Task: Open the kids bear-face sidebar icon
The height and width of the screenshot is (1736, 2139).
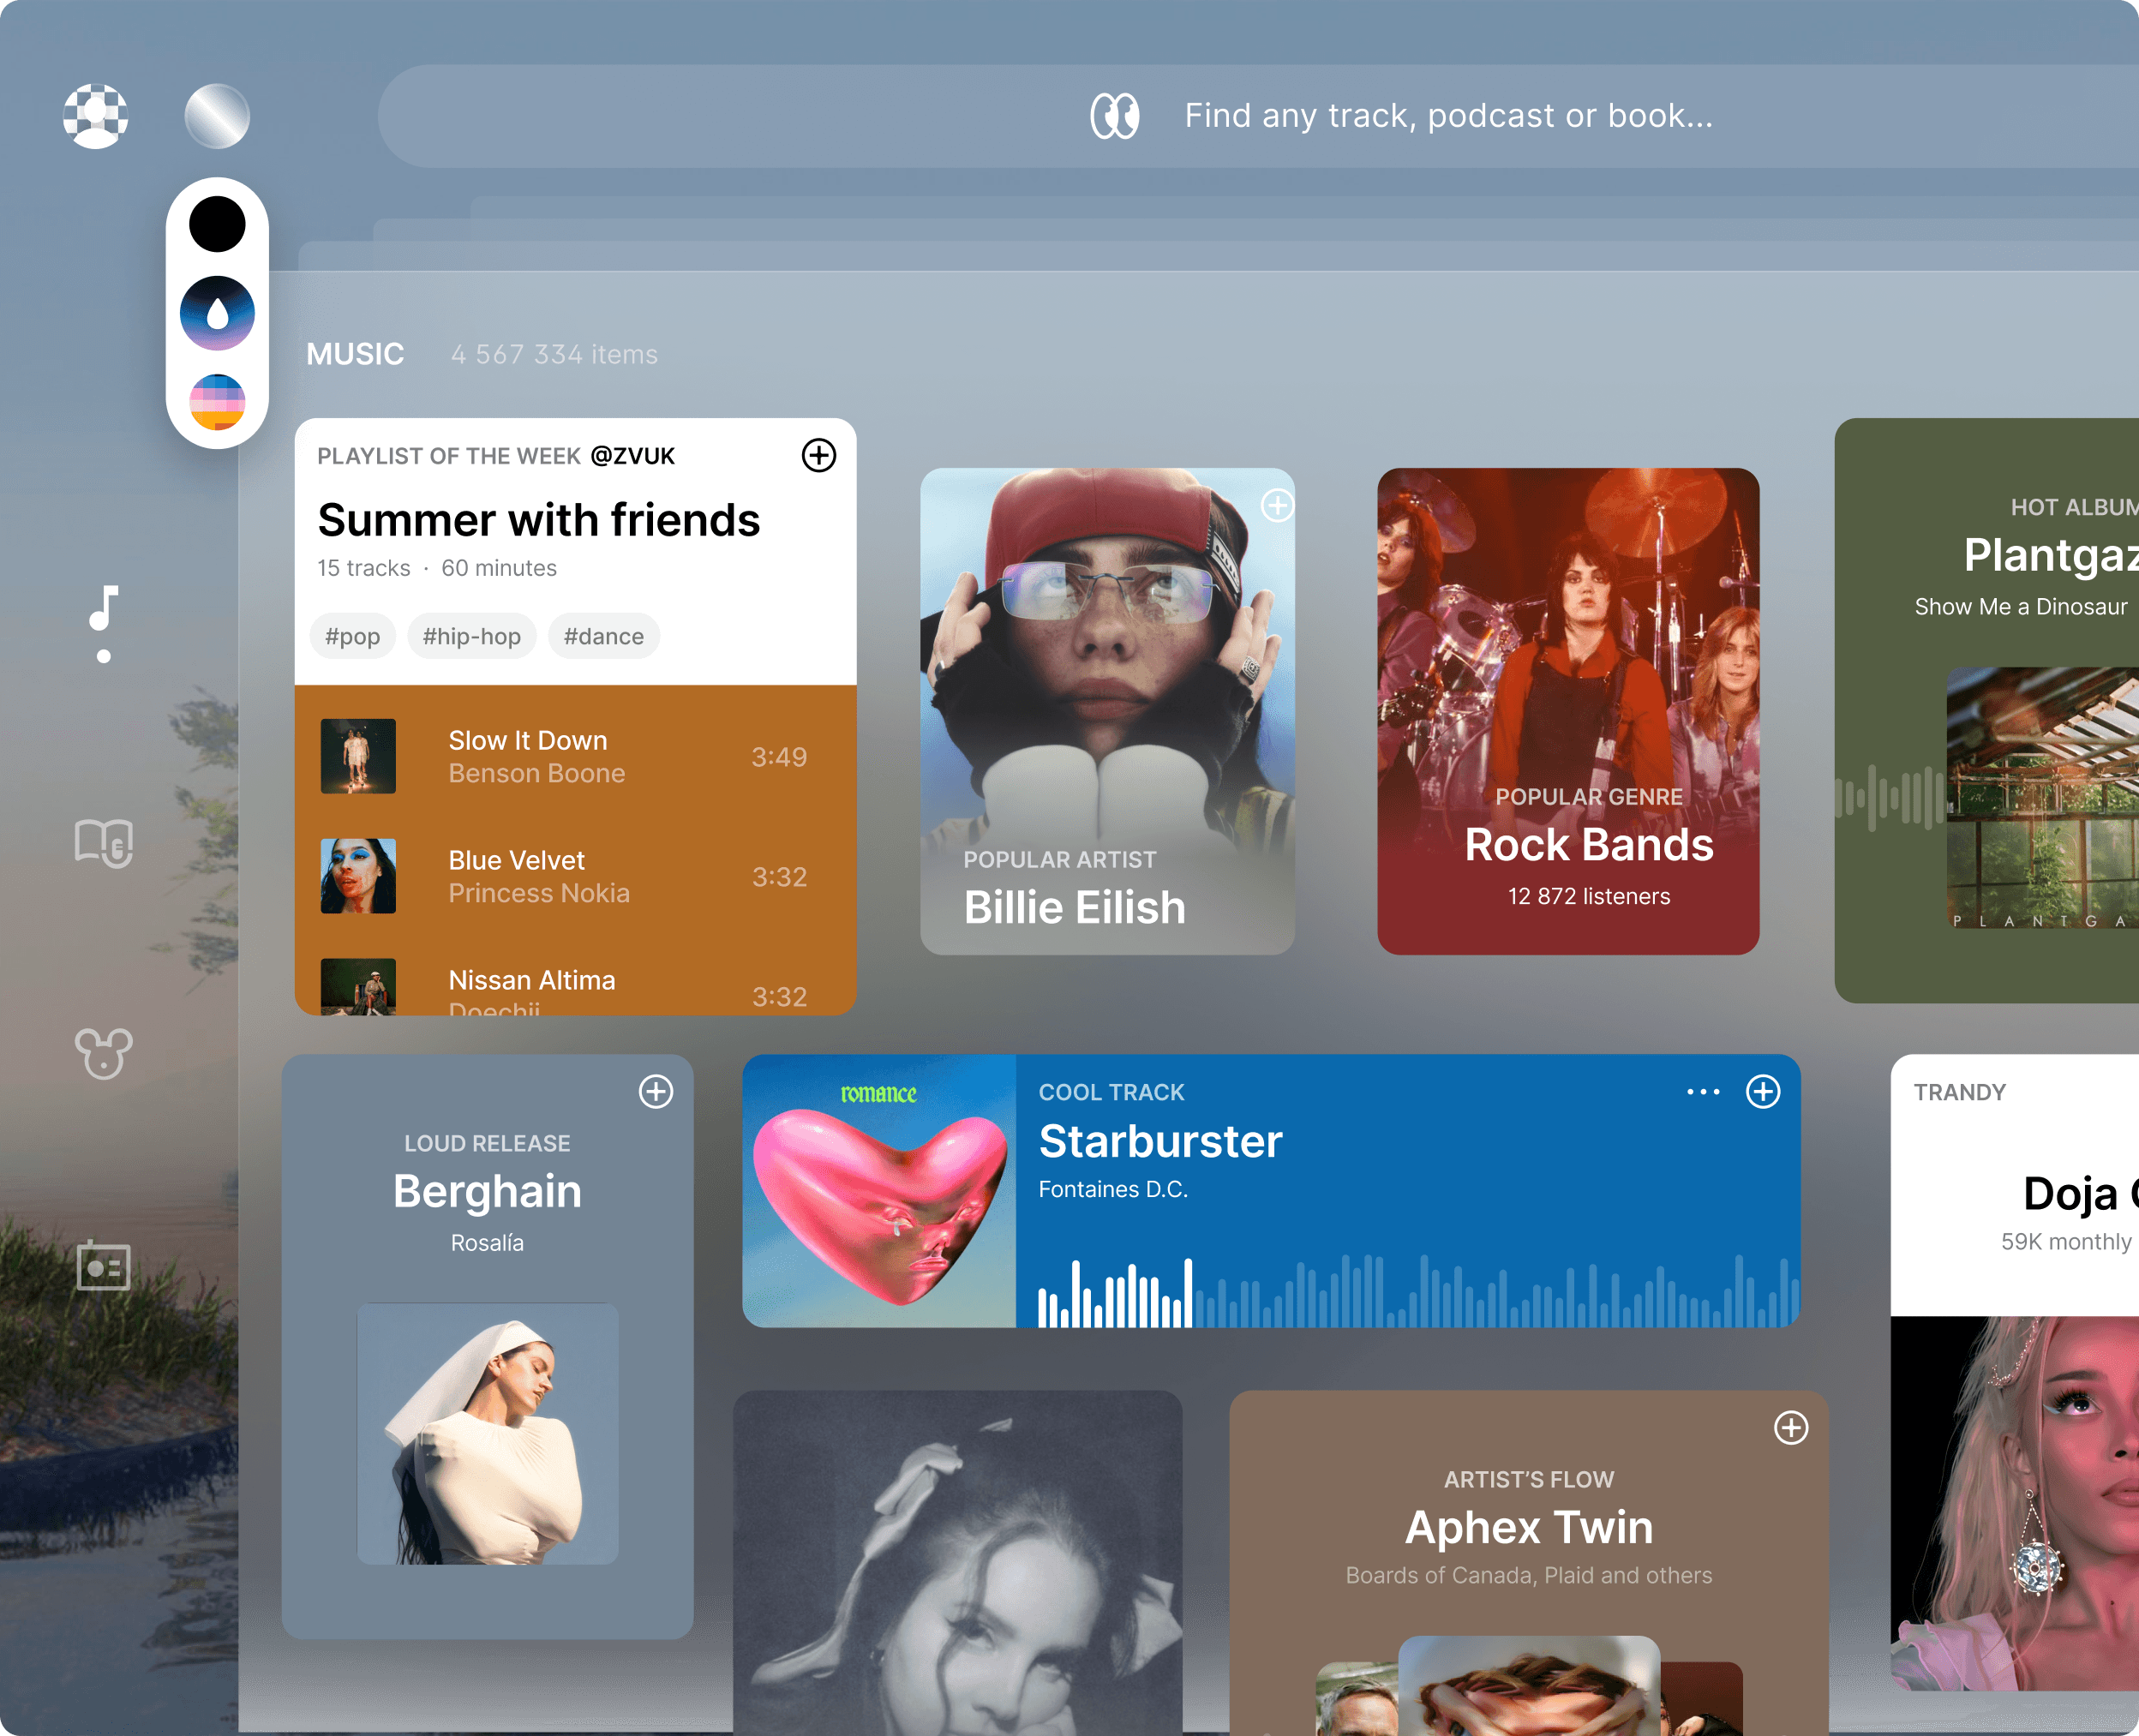Action: click(x=103, y=1053)
